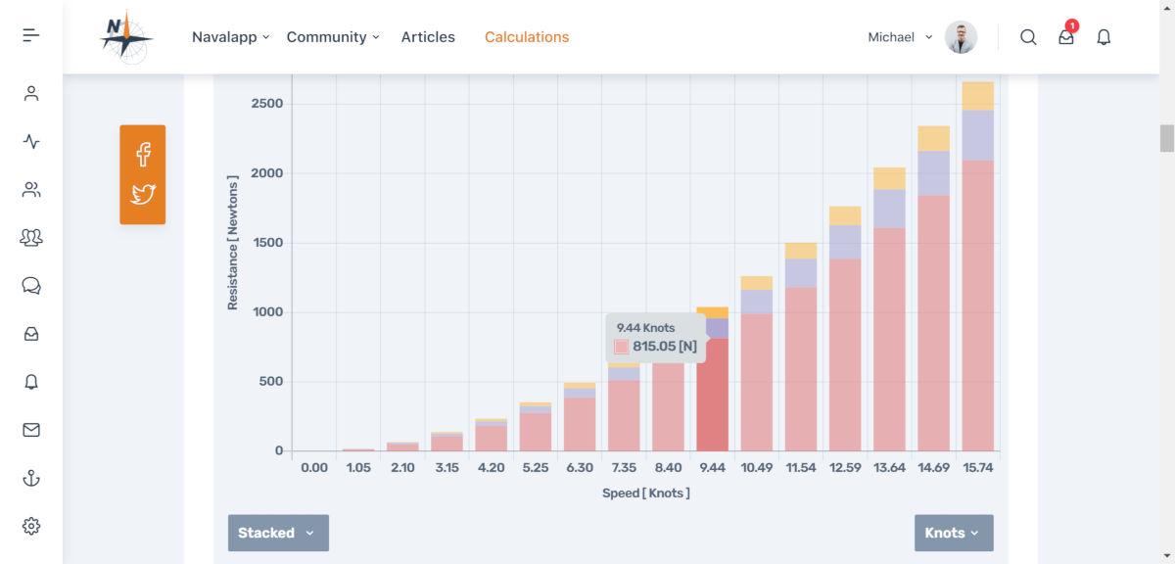
Task: Click the search magnifier icon
Action: coord(1028,37)
